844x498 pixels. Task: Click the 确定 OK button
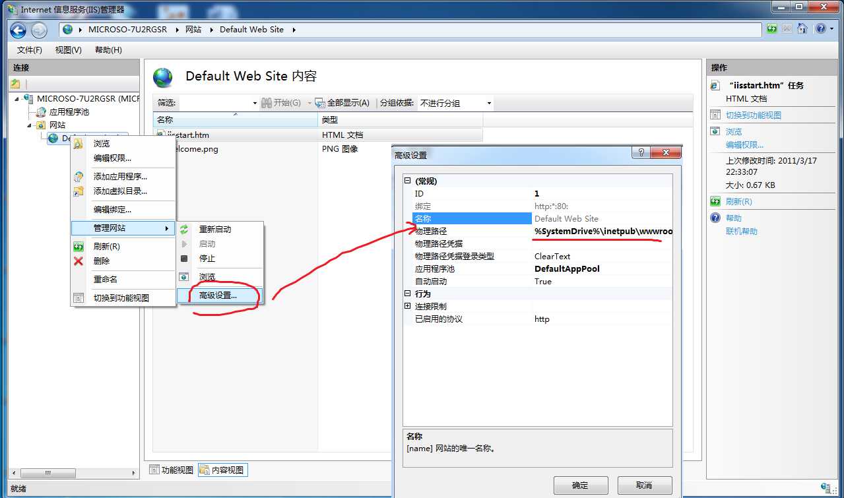tap(580, 485)
